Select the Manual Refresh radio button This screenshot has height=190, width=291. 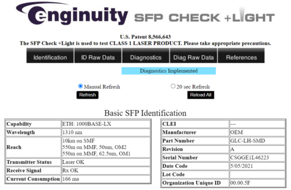pyautogui.click(x=81, y=86)
